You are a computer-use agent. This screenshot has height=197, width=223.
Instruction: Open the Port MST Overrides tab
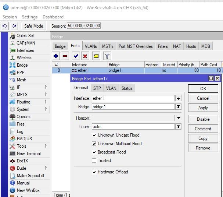136,46
